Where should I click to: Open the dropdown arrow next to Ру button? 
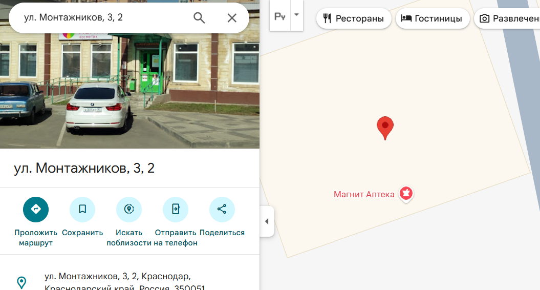tap(296, 15)
